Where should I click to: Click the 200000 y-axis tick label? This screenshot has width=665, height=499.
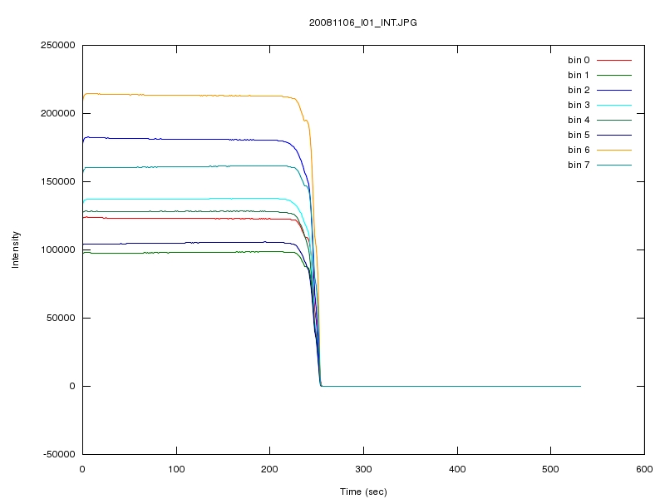pyautogui.click(x=57, y=113)
